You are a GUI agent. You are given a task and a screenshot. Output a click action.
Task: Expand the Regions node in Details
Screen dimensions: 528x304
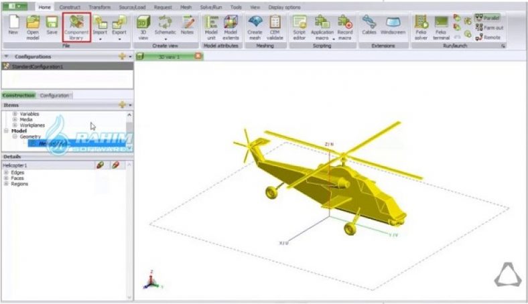6,184
